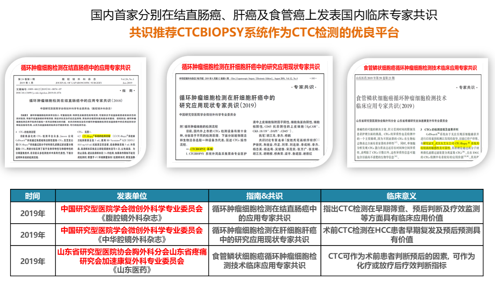Select the orange subtitle recommending the CTCBIOPSY system
This screenshot has width=495, height=282.
[x=264, y=33]
